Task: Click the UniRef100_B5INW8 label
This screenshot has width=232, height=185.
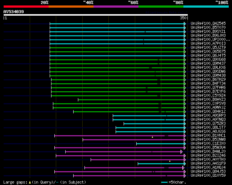Action: pos(208,140)
